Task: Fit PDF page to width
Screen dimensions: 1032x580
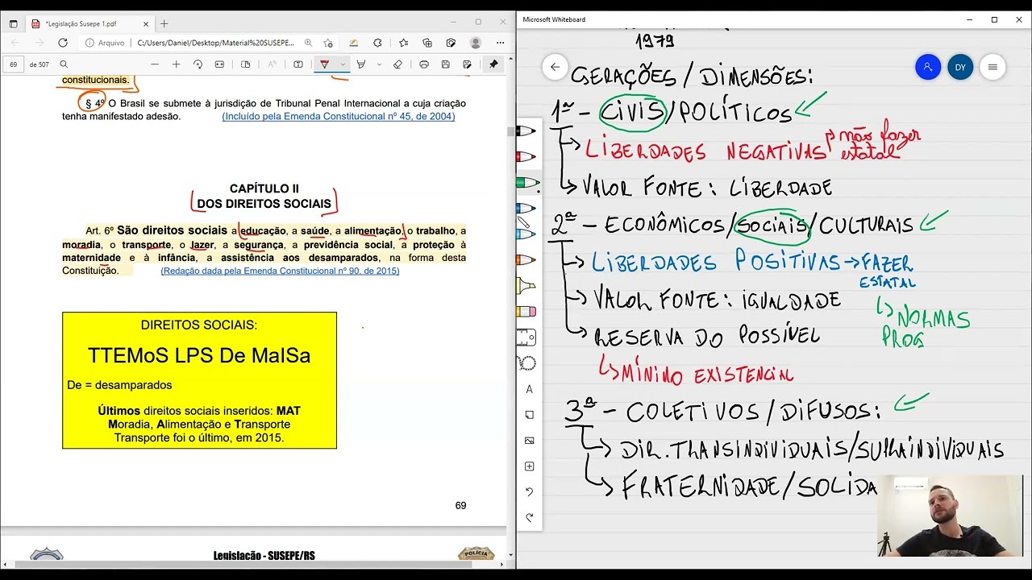Action: point(219,64)
